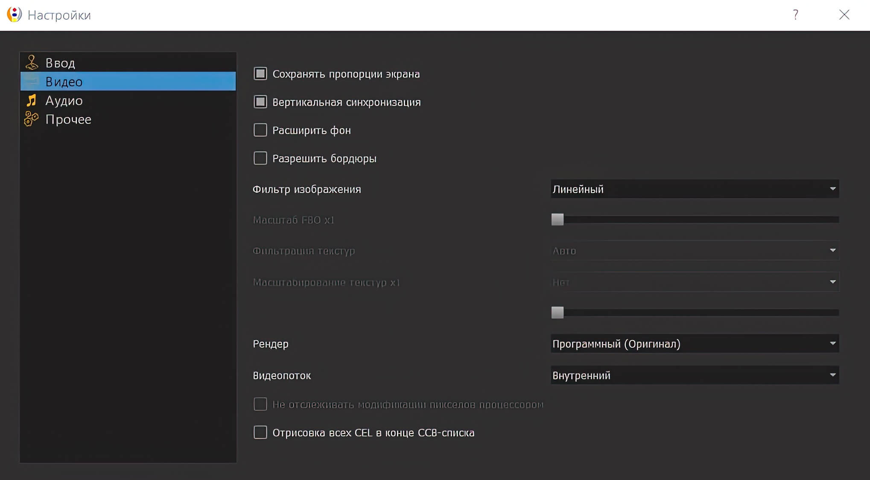This screenshot has width=870, height=480.
Task: Close the Настройки window
Action: (844, 15)
